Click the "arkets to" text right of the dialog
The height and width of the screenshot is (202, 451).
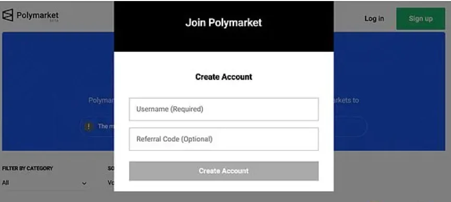click(346, 100)
